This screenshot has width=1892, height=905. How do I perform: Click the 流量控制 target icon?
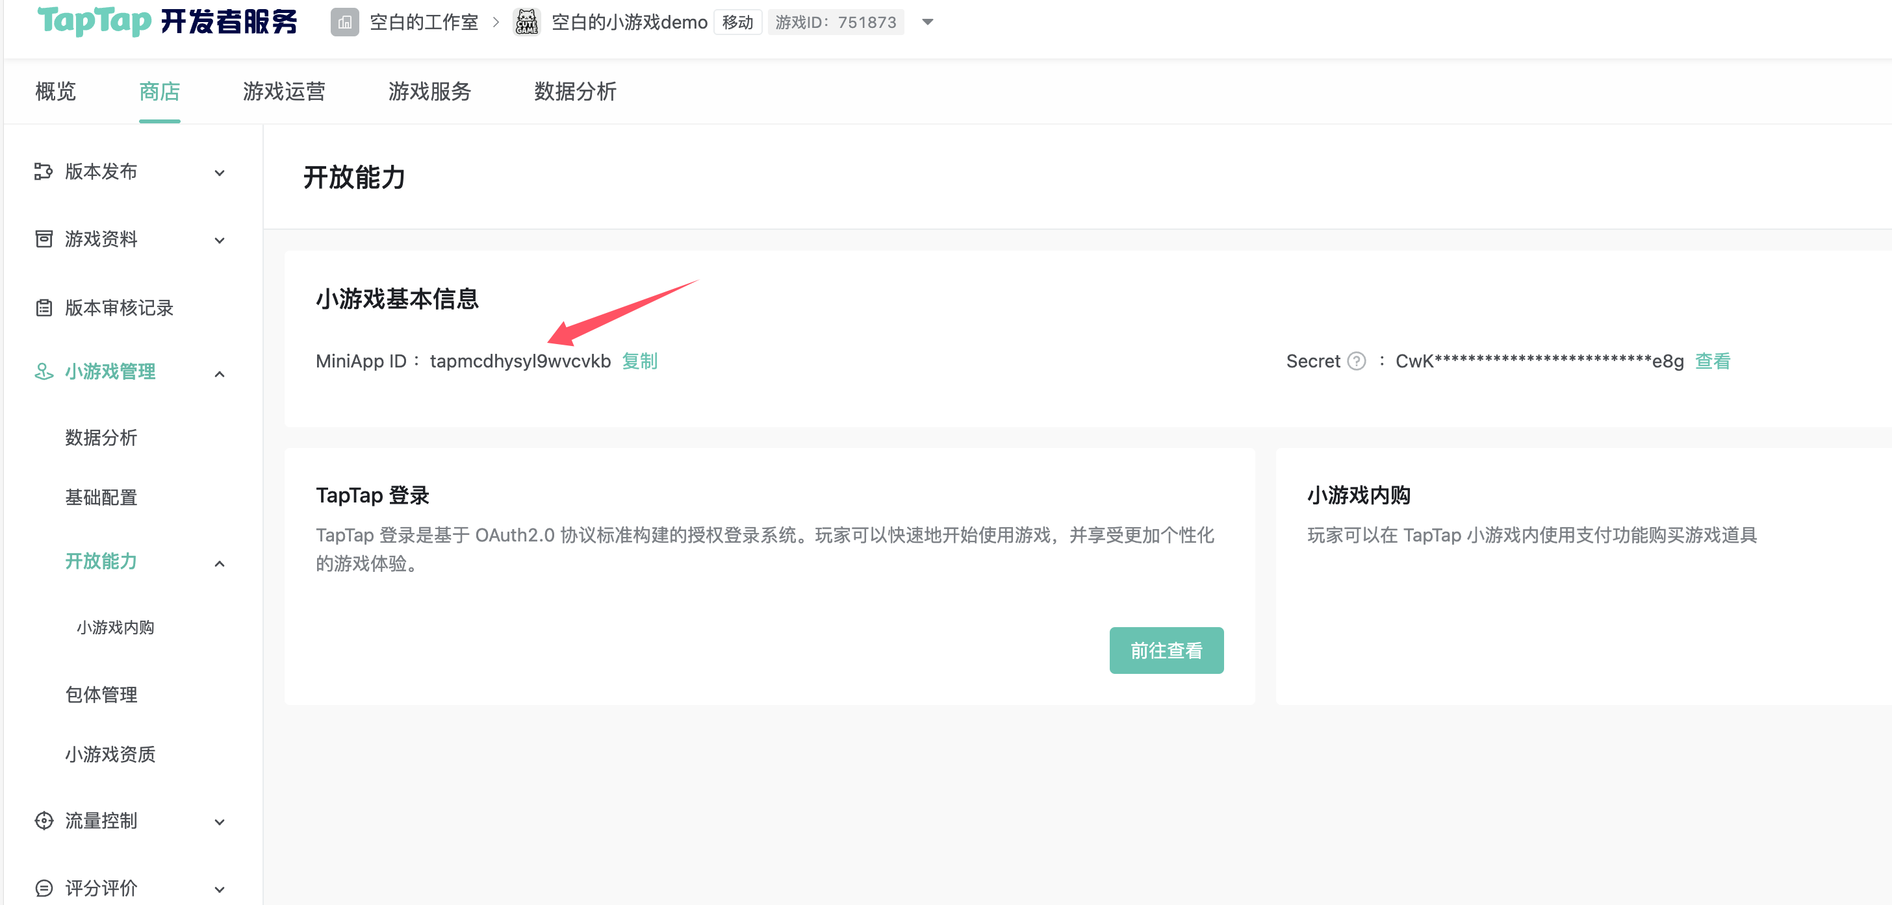tap(44, 821)
